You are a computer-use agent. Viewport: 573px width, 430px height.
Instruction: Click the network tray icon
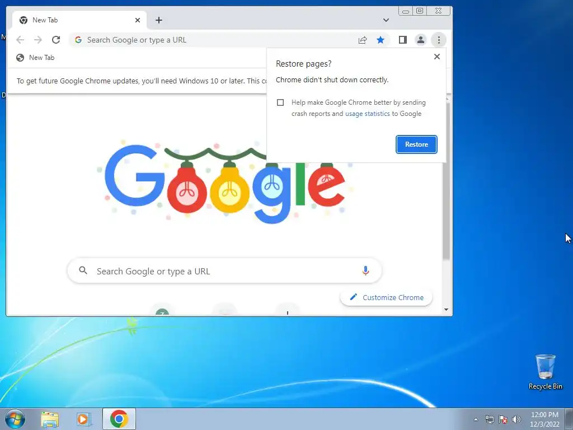click(489, 419)
